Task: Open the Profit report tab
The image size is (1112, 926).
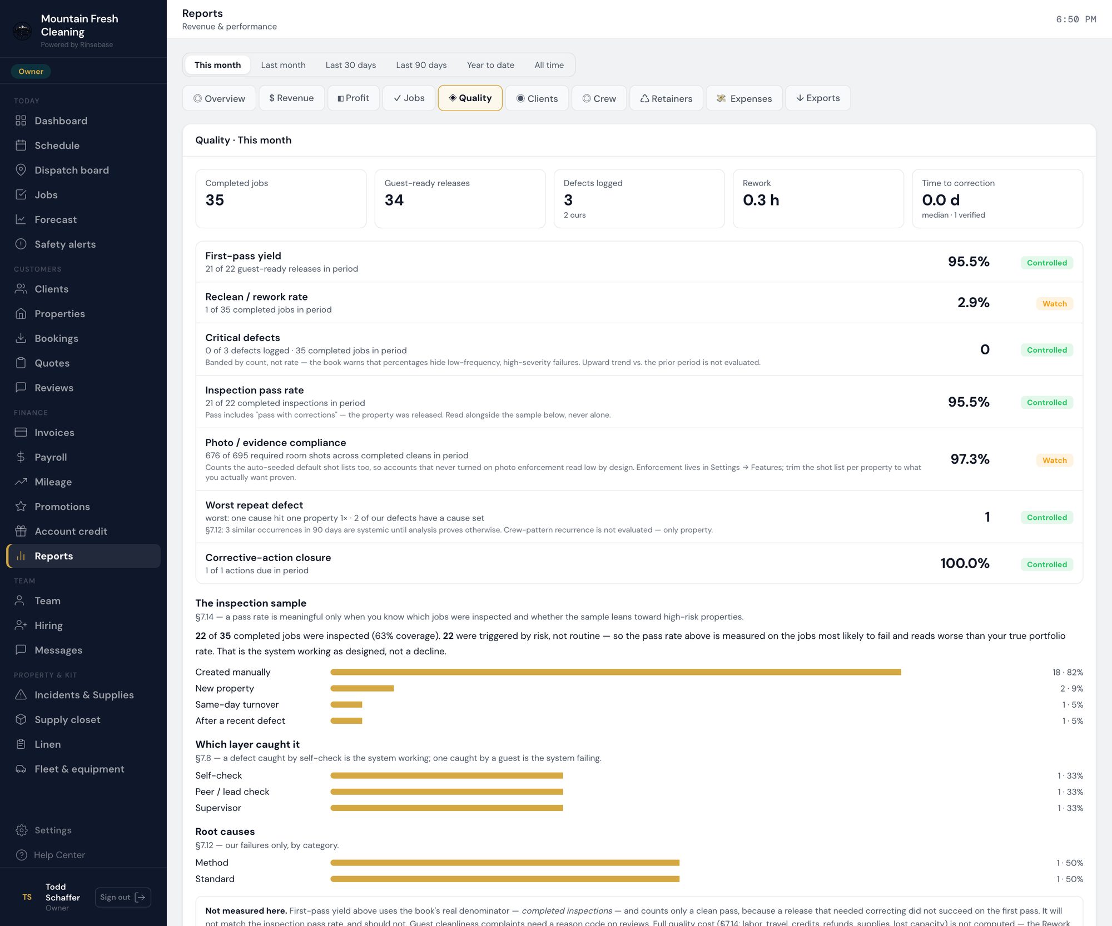Action: (x=354, y=98)
